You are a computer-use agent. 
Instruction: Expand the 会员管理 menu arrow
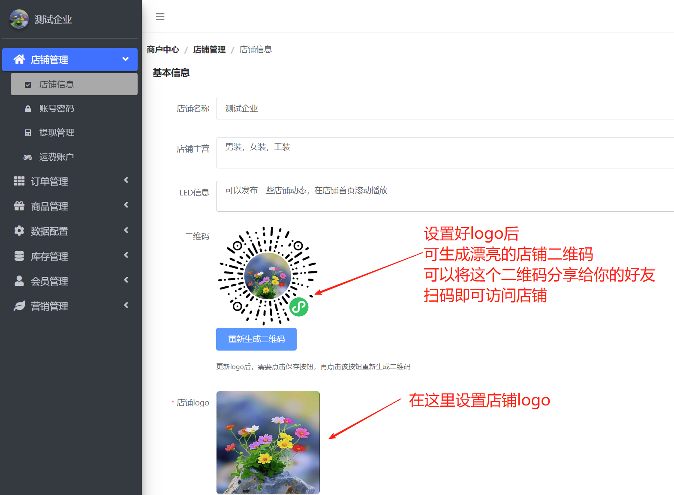[126, 280]
